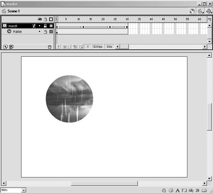Viewport: 213px width, 194px height.
Task: Click the current frame number field
Action: click(87, 47)
